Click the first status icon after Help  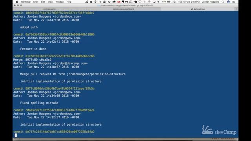click(86, 2)
